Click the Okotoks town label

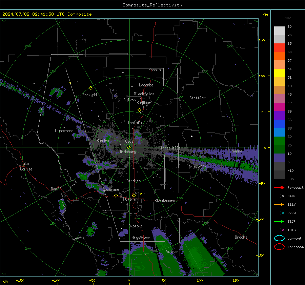pyautogui.click(x=136, y=226)
